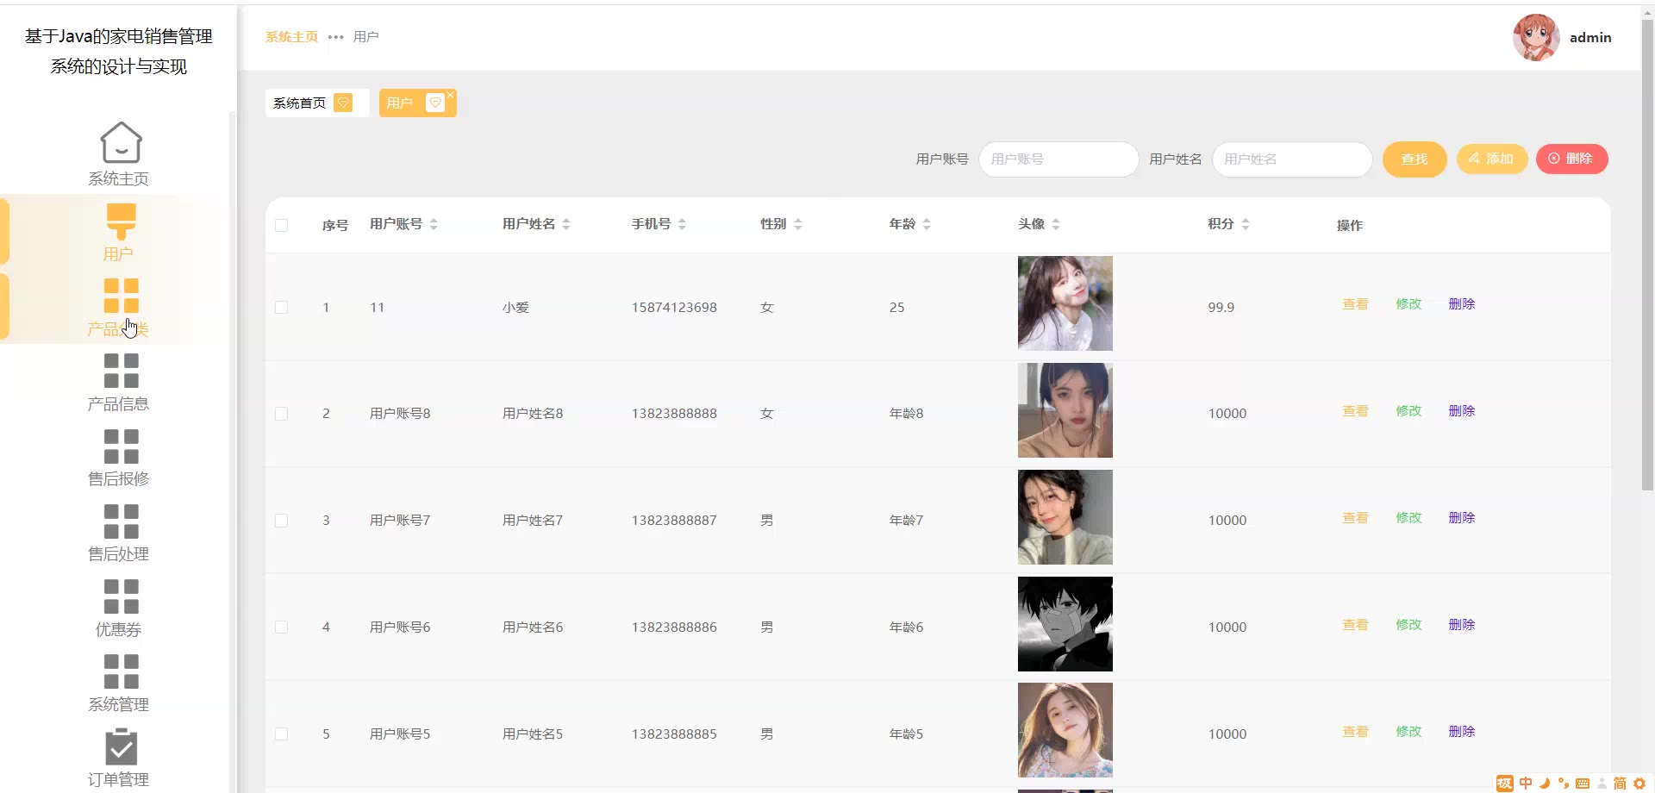
Task: Sort by the 头像 column arrows
Action: [x=1056, y=224]
